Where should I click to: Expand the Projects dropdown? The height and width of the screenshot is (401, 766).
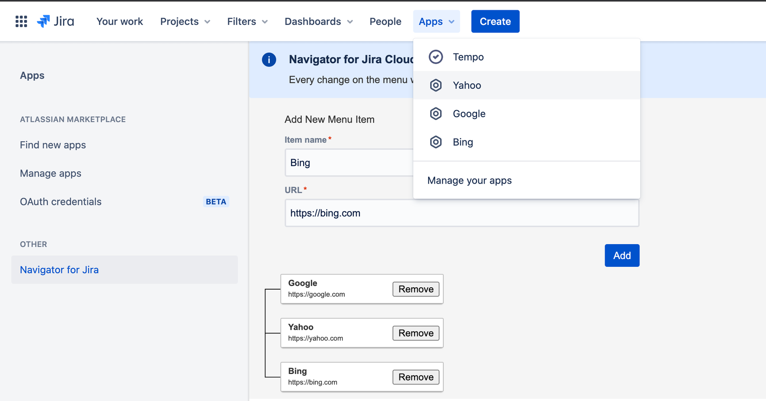coord(185,21)
